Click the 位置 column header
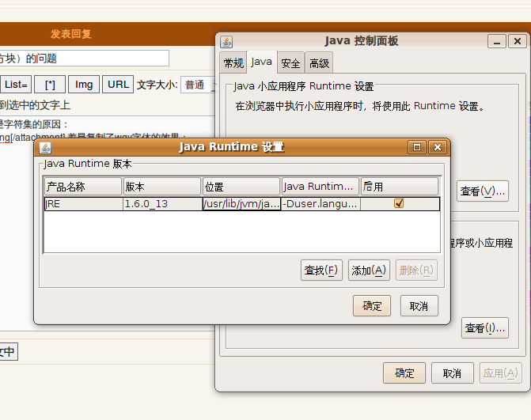531x420 pixels. [241, 187]
